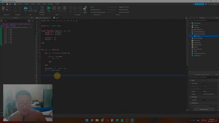Switch to the Classic Baseplate document tab
The height and width of the screenshot is (123, 219).
(x=43, y=18)
